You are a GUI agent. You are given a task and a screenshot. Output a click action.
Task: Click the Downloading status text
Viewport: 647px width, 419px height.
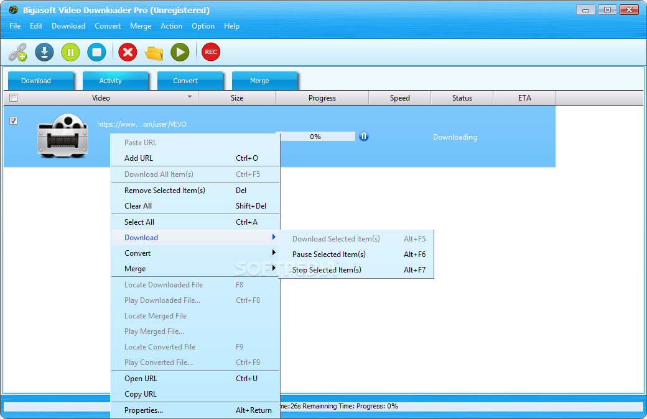(x=455, y=137)
